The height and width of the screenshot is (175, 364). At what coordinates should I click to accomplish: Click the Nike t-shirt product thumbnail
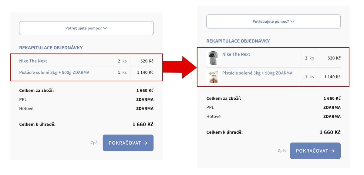coord(214,58)
